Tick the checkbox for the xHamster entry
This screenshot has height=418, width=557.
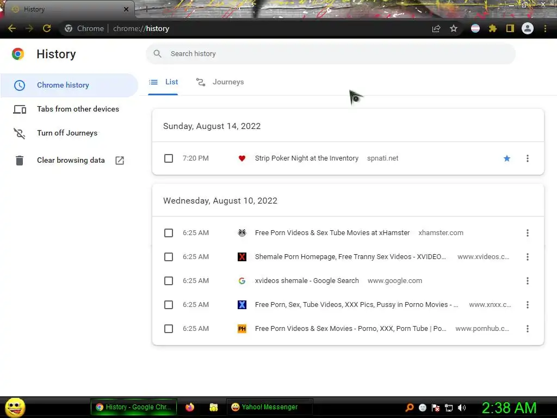click(x=169, y=233)
